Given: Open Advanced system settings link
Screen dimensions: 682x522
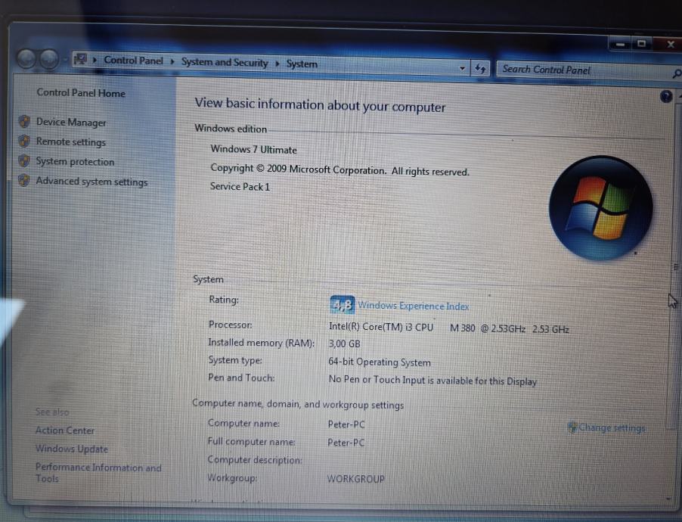Looking at the screenshot, I should 91,182.
